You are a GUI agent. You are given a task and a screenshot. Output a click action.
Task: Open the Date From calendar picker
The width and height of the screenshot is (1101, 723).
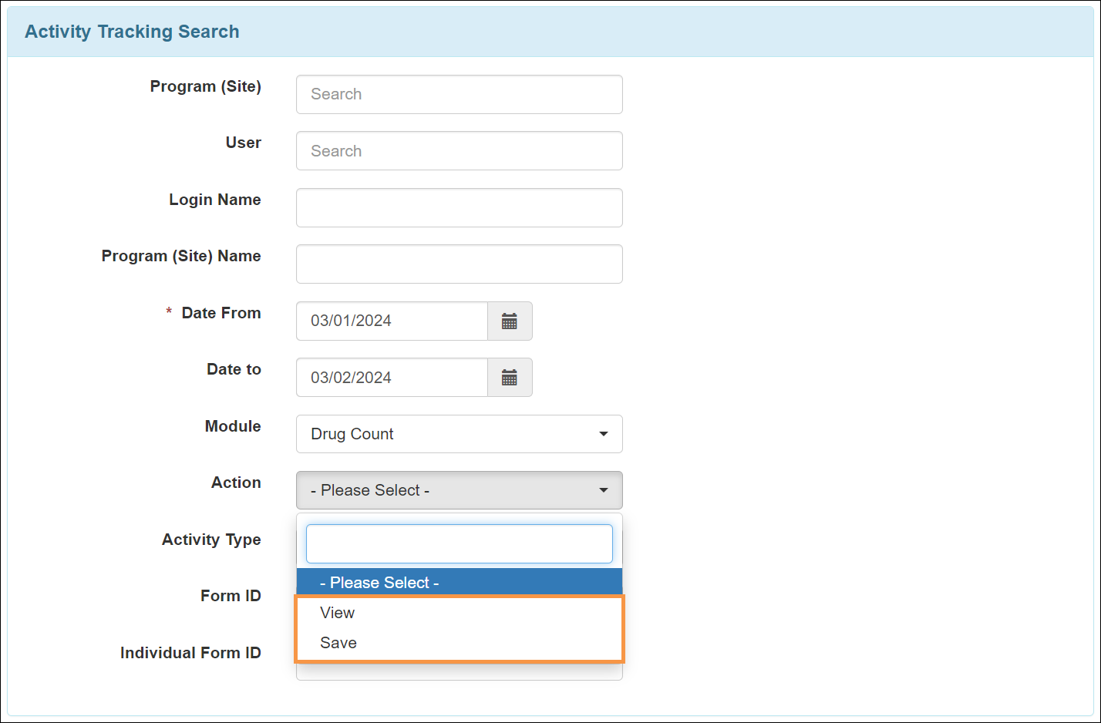pos(510,321)
